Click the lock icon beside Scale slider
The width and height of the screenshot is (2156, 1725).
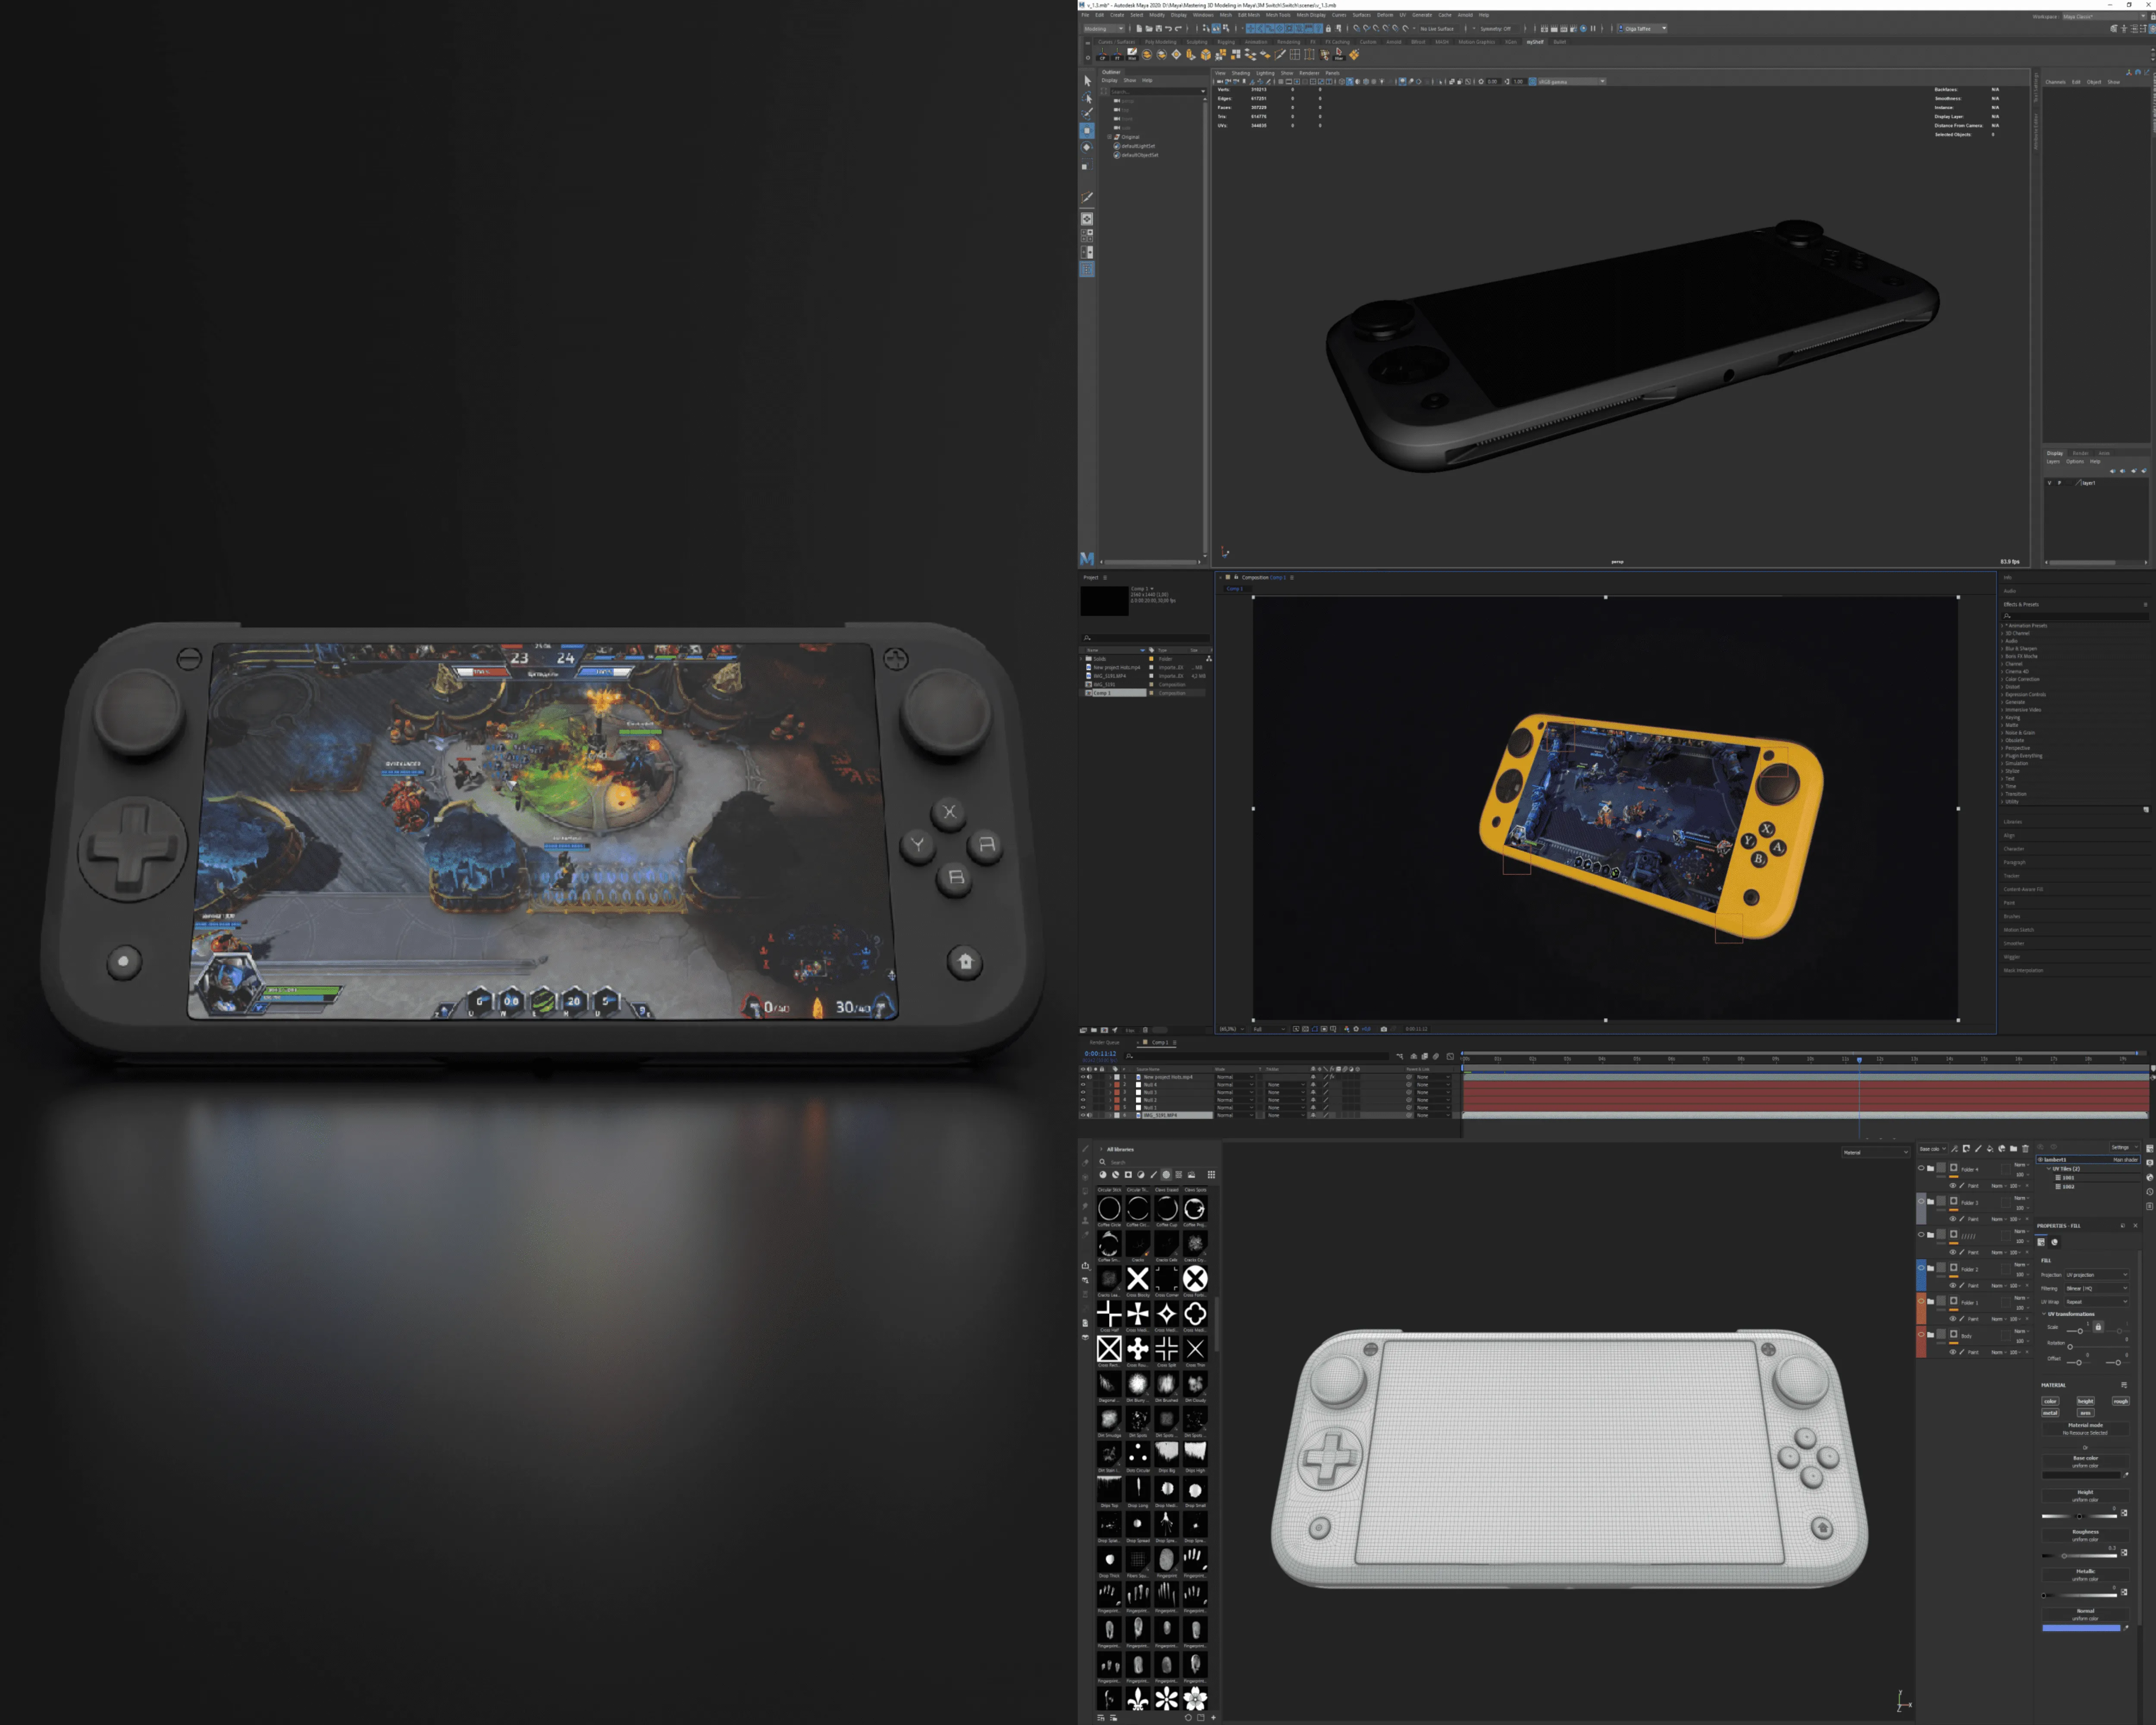point(2098,1327)
